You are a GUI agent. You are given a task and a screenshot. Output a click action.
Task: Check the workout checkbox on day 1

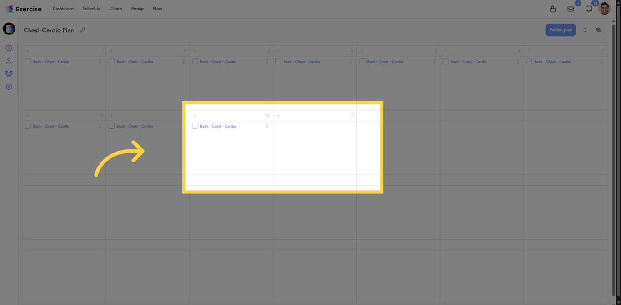pos(28,61)
